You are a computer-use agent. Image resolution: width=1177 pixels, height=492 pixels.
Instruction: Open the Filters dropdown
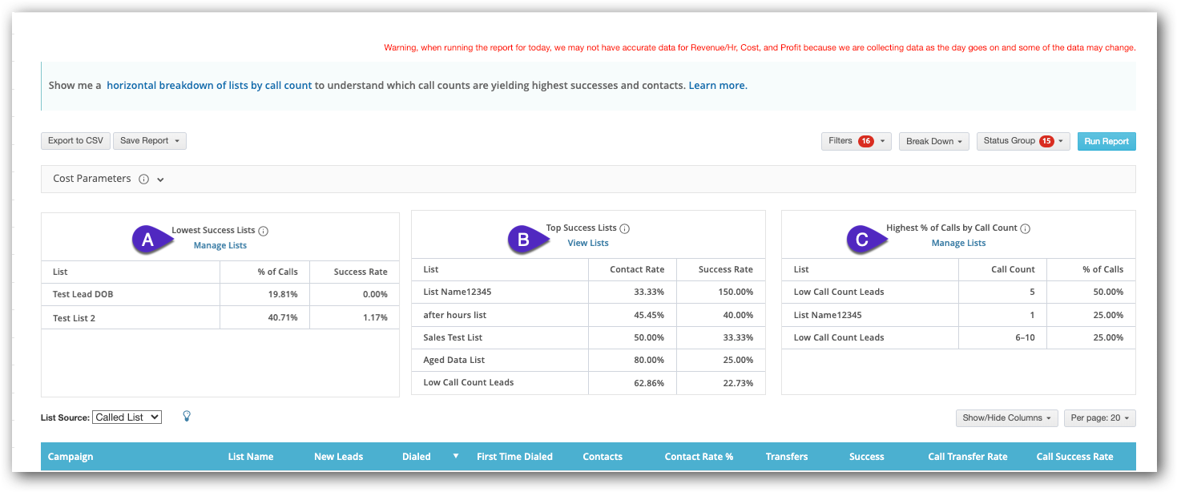coord(856,140)
